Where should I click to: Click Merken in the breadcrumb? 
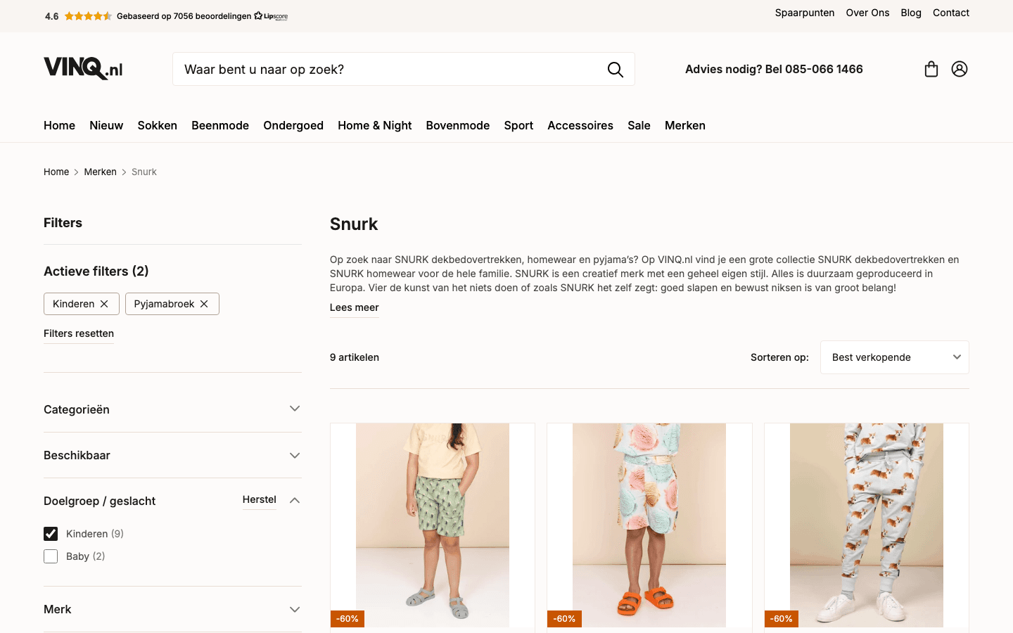(x=101, y=172)
